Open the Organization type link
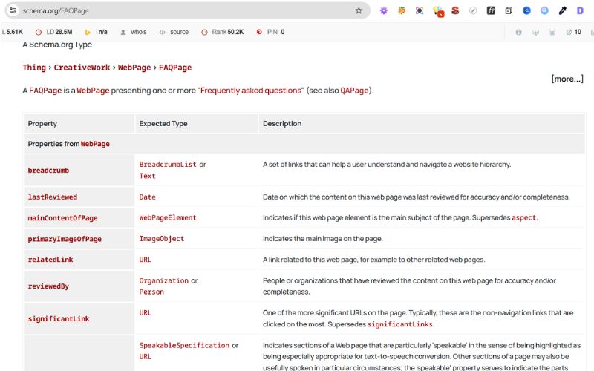594x371 pixels. (163, 280)
